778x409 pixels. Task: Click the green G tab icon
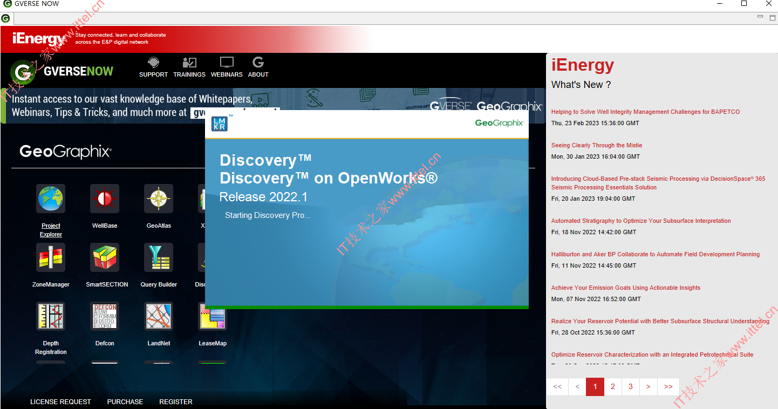click(x=5, y=18)
